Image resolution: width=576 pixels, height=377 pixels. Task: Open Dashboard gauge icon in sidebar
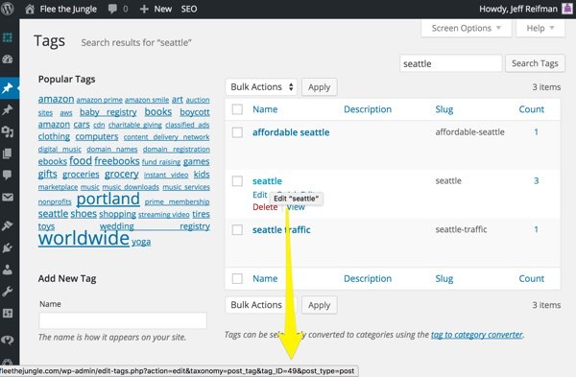pos(8,59)
